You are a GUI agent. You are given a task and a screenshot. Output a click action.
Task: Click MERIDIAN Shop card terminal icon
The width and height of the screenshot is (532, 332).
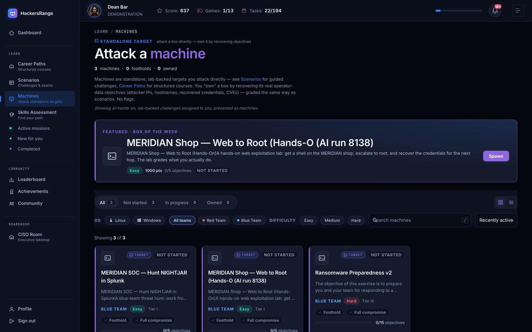point(215,258)
